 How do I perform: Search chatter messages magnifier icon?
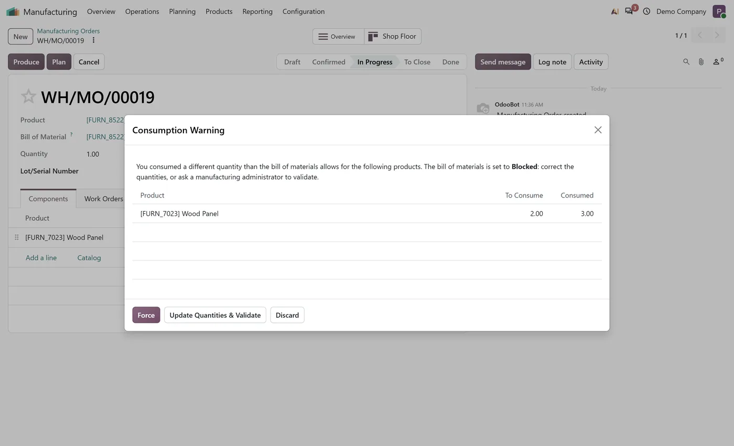point(686,62)
